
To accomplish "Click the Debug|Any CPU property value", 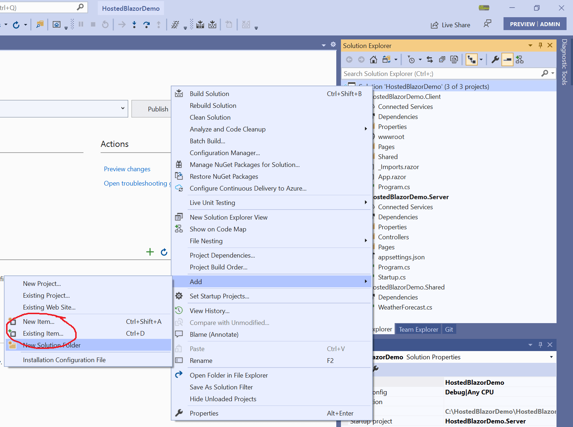I will 469,392.
